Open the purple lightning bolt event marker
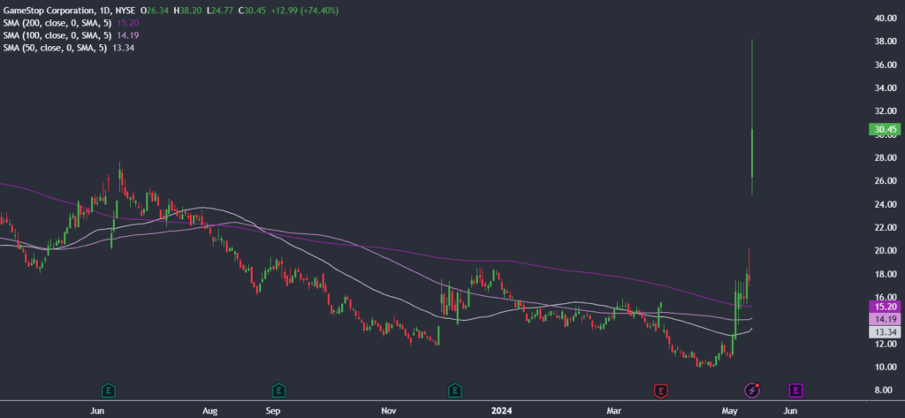 [x=751, y=391]
